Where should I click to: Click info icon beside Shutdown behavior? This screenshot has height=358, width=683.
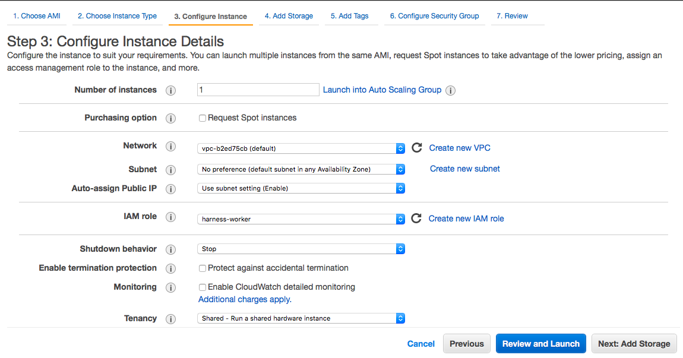point(170,249)
